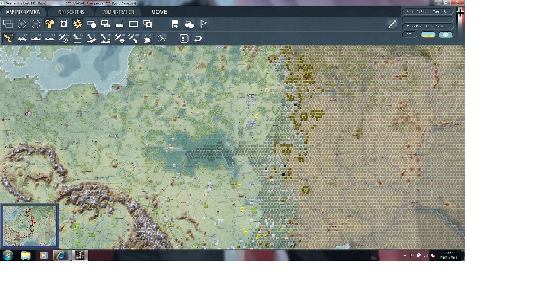Toggle the factory overlay icon
This screenshot has height=307, width=547.
click(119, 24)
